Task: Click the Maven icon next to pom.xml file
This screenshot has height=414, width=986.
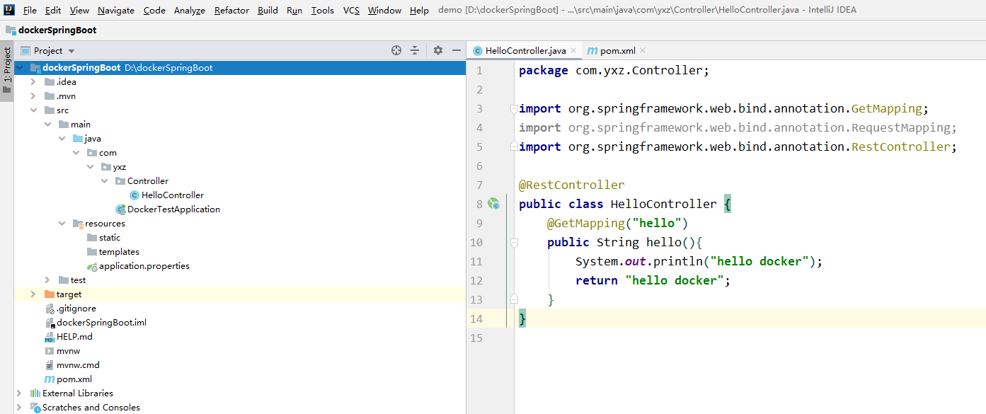Action: click(x=49, y=379)
